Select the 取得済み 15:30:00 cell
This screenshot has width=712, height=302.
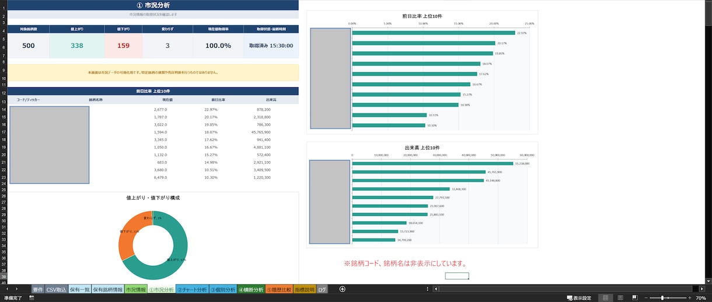tap(271, 45)
